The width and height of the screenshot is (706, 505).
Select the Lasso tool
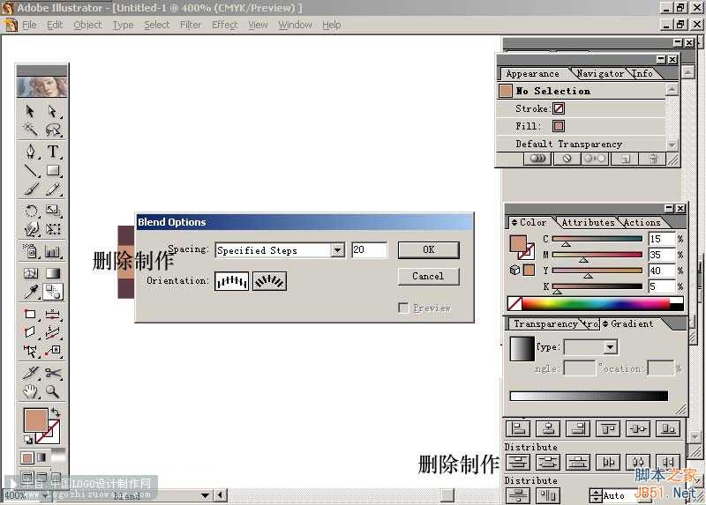pyautogui.click(x=53, y=130)
